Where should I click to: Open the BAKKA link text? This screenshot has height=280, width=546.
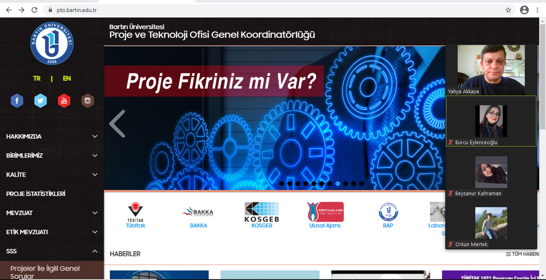pyautogui.click(x=198, y=225)
